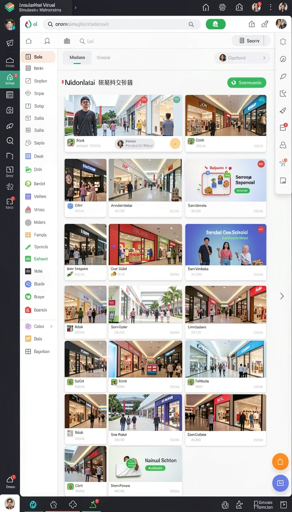
Task: Select the Bals sidebar item
Action: [x=38, y=339]
